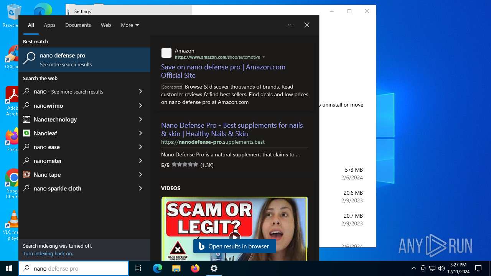Screen dimensions: 491x276
Task: Expand the nano ease suggestion arrow
Action: (140, 147)
